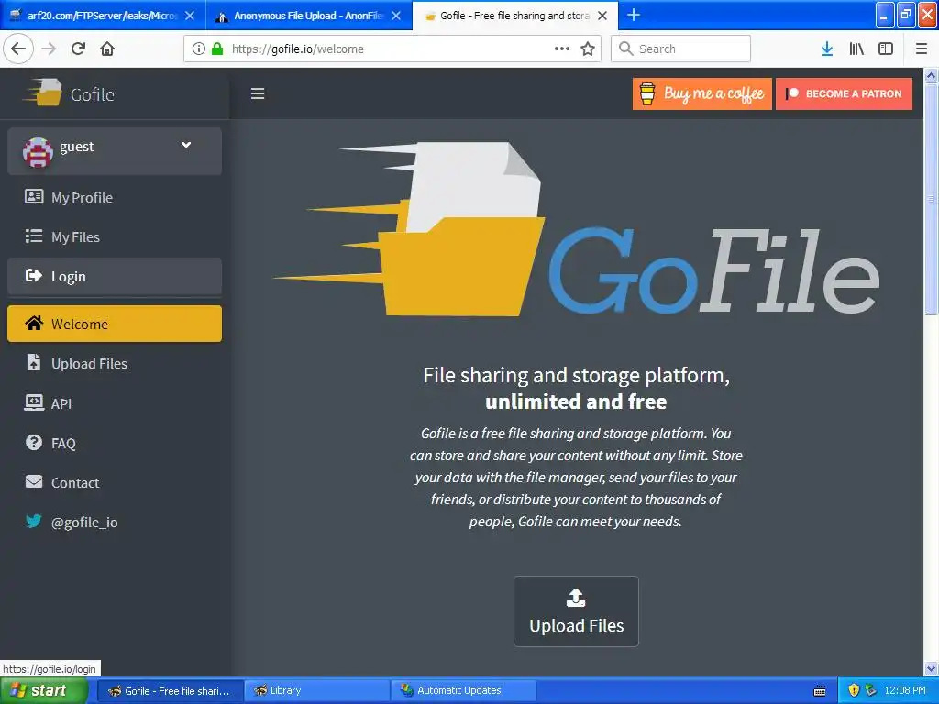Click the Become a Patron button
The height and width of the screenshot is (704, 939).
pos(844,93)
